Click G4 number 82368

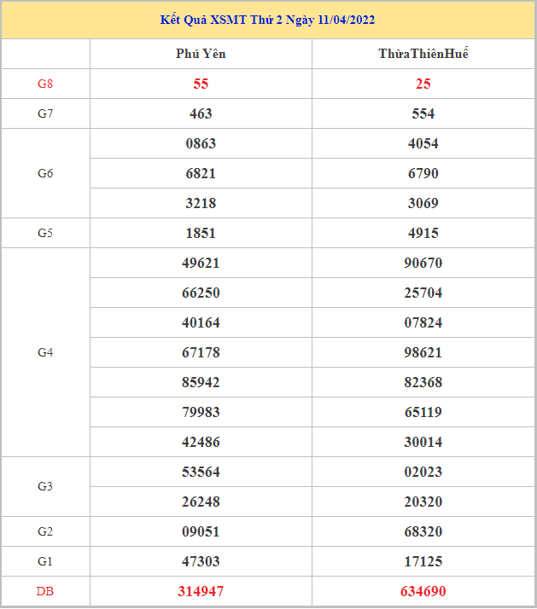(423, 382)
